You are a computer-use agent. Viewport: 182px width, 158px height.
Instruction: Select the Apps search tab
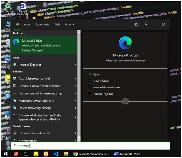[x=27, y=24]
